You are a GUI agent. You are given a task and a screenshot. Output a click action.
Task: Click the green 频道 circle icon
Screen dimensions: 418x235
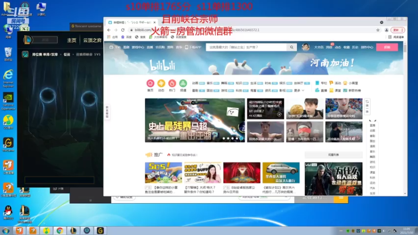point(183,83)
